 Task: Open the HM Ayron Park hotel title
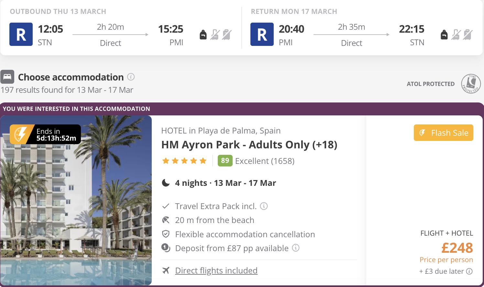tap(249, 145)
